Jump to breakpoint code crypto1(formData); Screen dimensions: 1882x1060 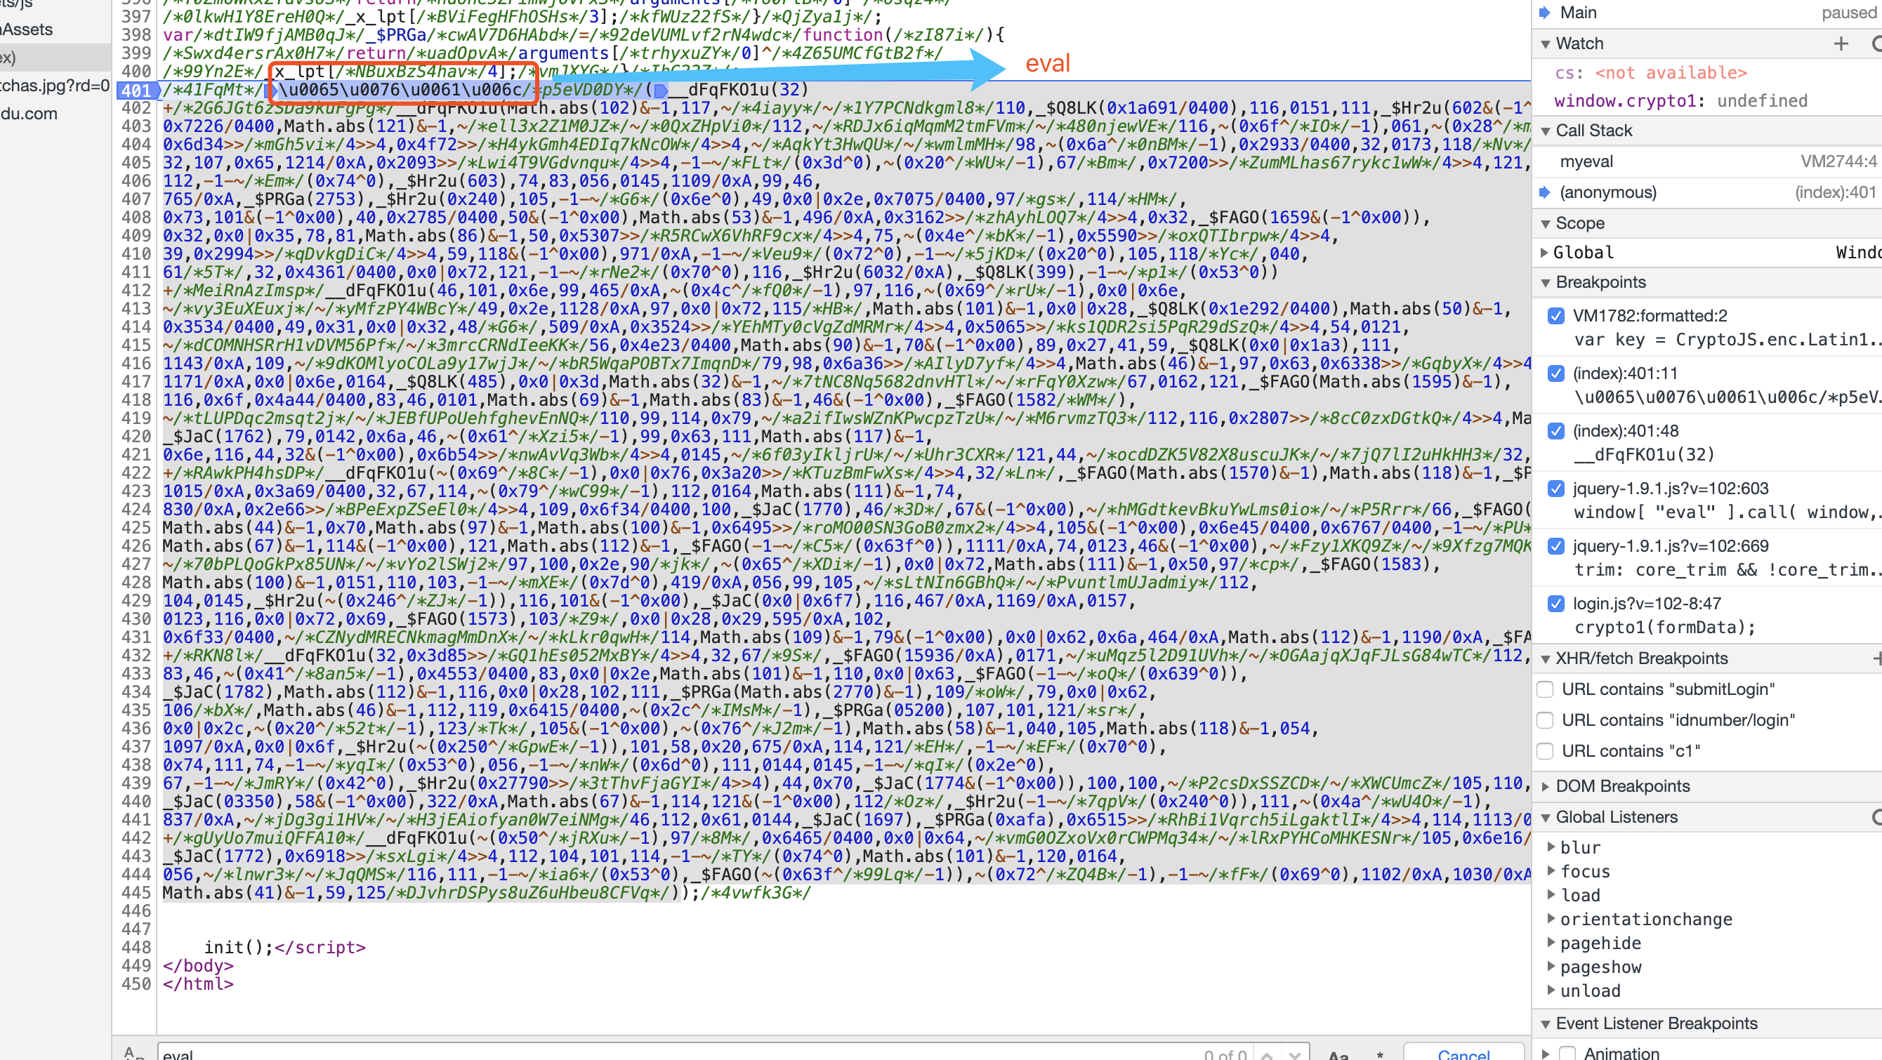pos(1664,628)
